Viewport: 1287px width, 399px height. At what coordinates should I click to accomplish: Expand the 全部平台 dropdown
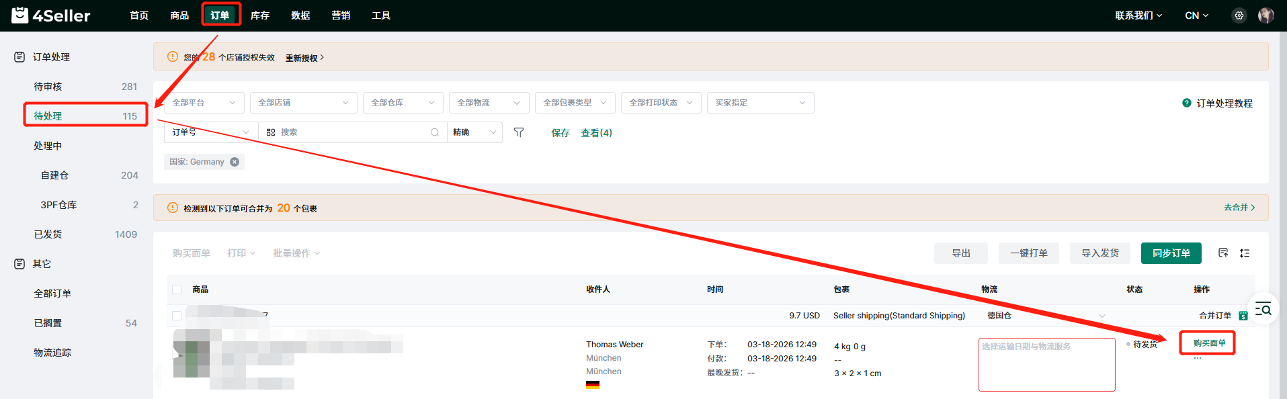204,103
